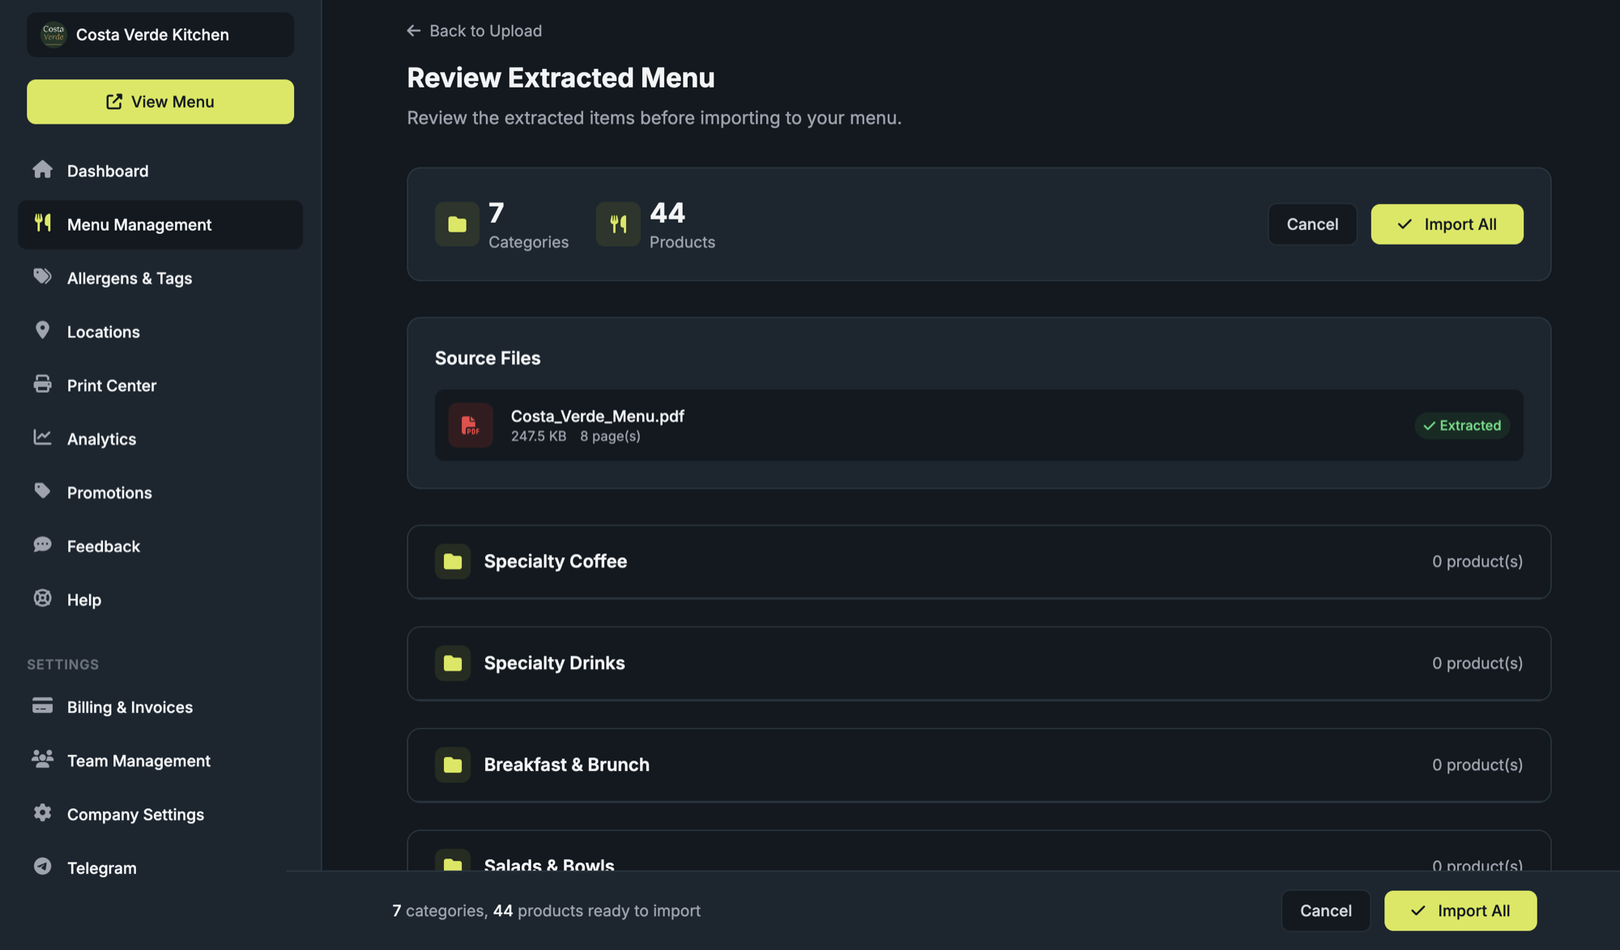Click '7 categories, 44 products ready to import'

(x=547, y=911)
